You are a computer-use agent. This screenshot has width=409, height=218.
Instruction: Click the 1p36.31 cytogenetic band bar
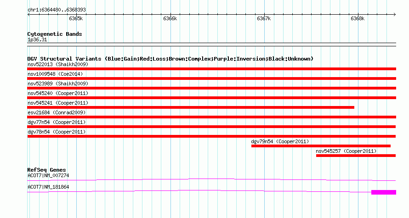pos(211,45)
